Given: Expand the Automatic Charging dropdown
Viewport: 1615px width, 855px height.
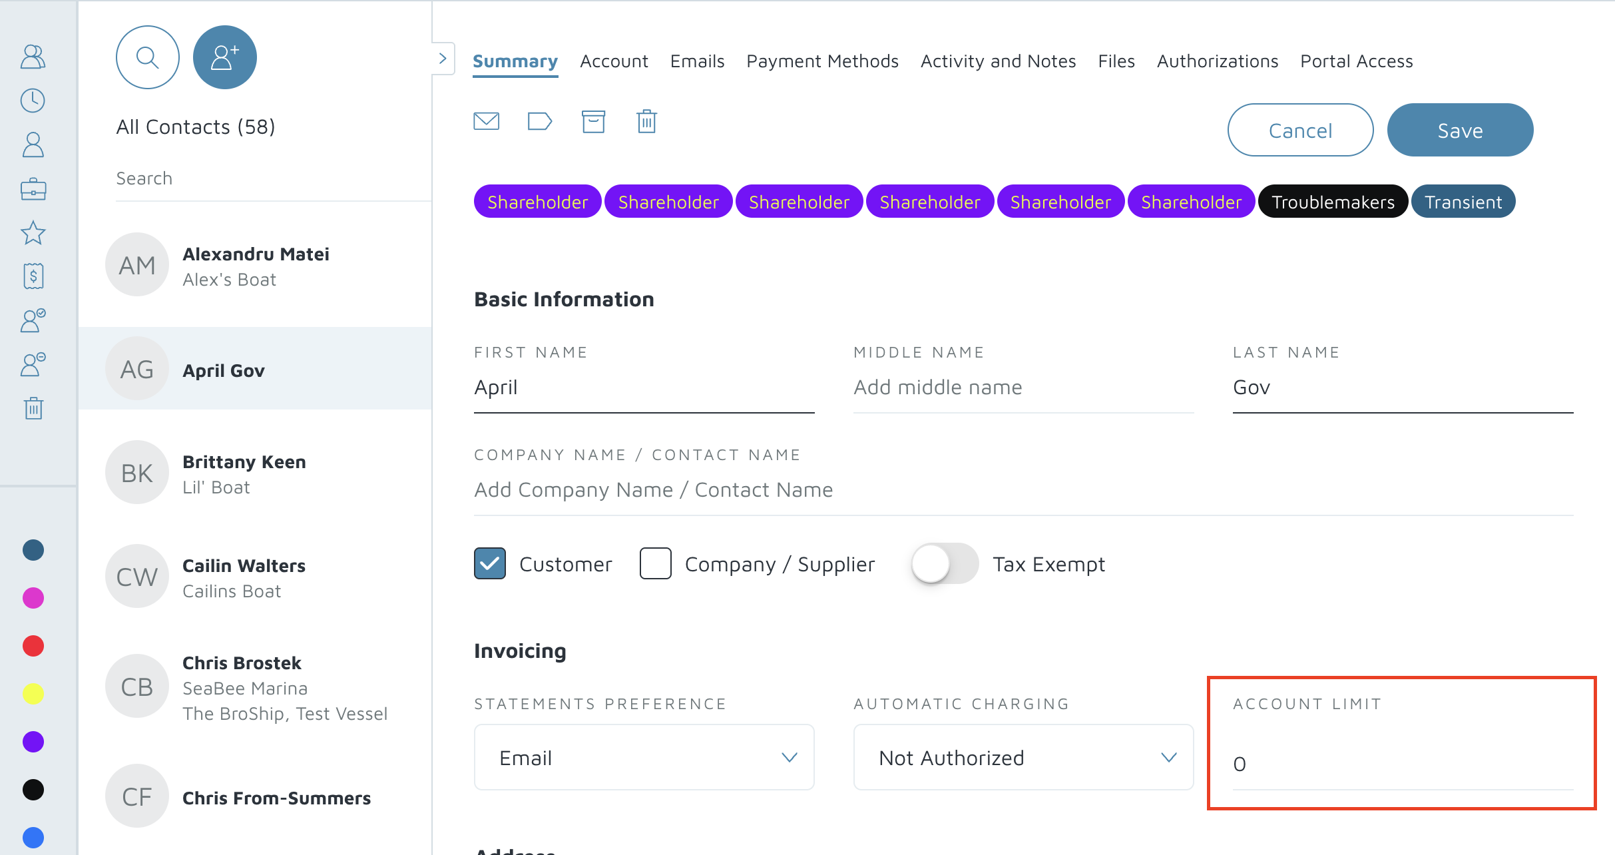Looking at the screenshot, I should click(x=1023, y=757).
